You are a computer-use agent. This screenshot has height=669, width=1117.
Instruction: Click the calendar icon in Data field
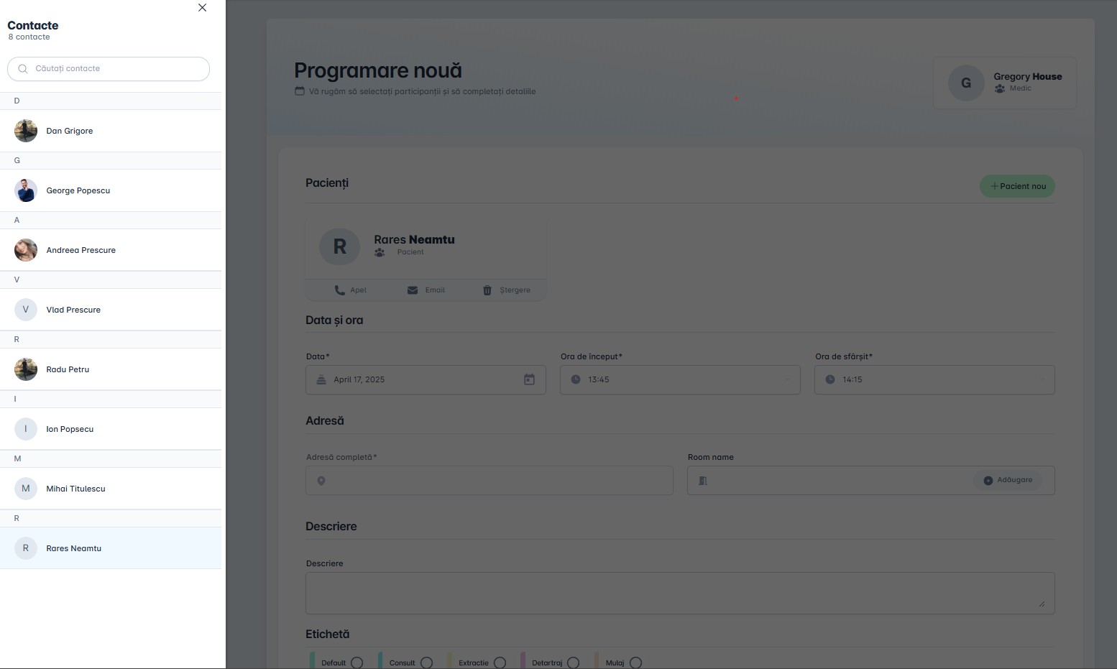529,379
